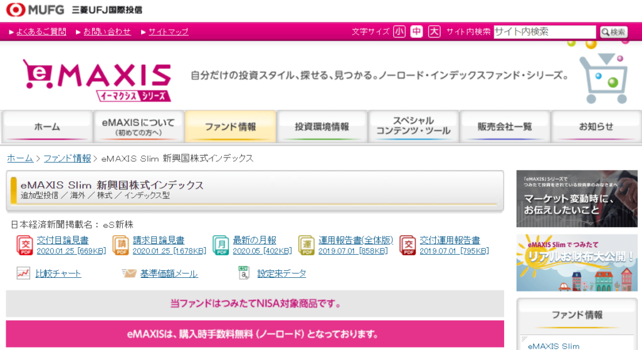Set font size to 大 (large)
This screenshot has width=642, height=350.
[x=434, y=32]
